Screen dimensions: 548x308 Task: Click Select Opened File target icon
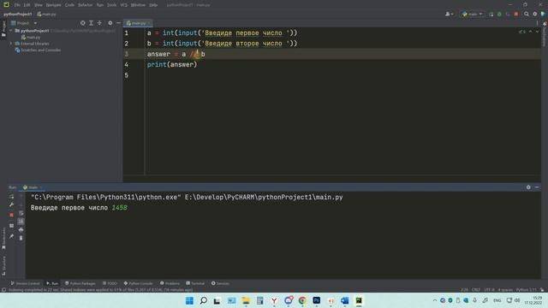83,23
